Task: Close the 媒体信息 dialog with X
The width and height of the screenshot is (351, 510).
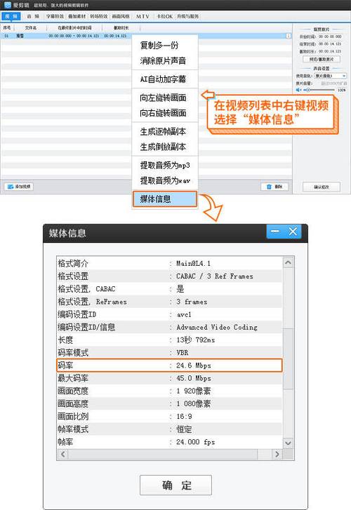Action: coord(293,231)
